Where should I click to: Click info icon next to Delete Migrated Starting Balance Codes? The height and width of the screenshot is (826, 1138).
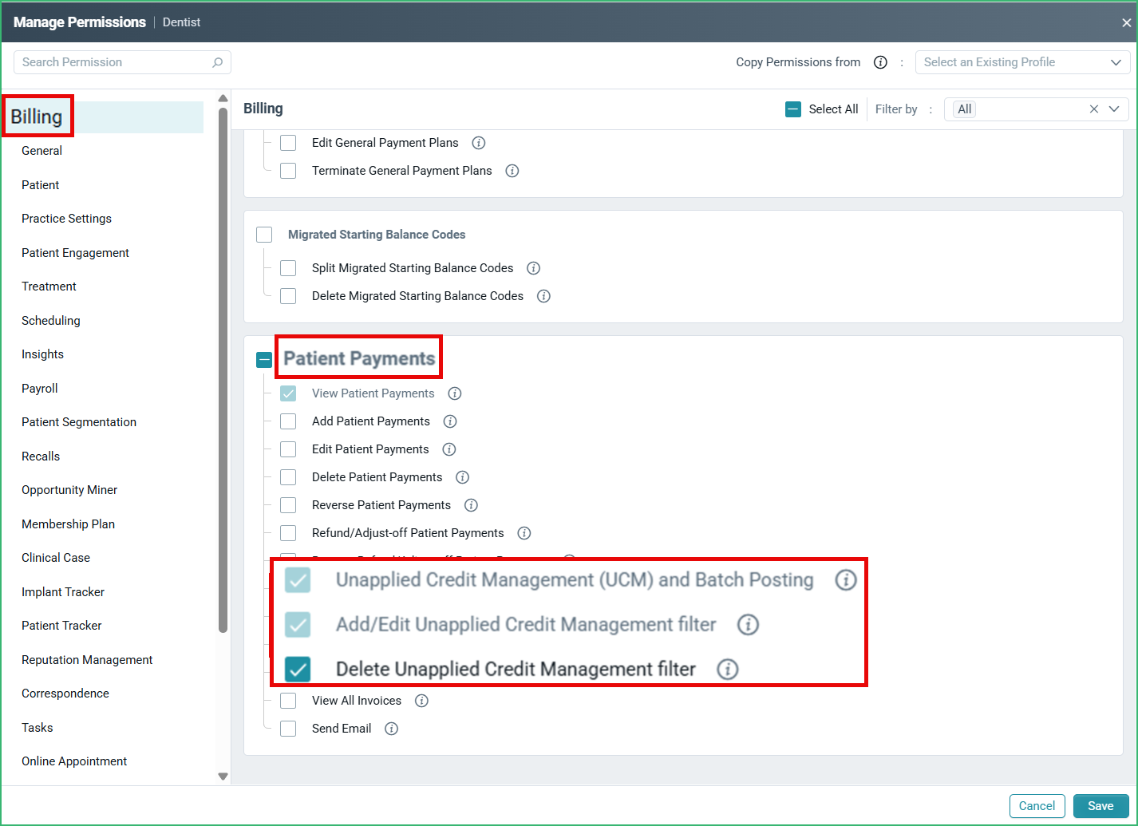tap(543, 296)
